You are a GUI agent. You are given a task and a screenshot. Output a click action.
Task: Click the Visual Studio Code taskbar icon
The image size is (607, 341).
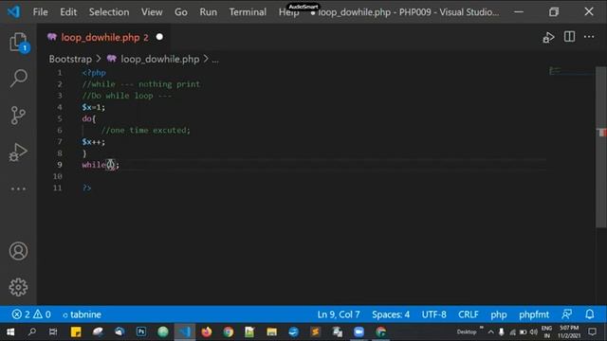coord(185,332)
